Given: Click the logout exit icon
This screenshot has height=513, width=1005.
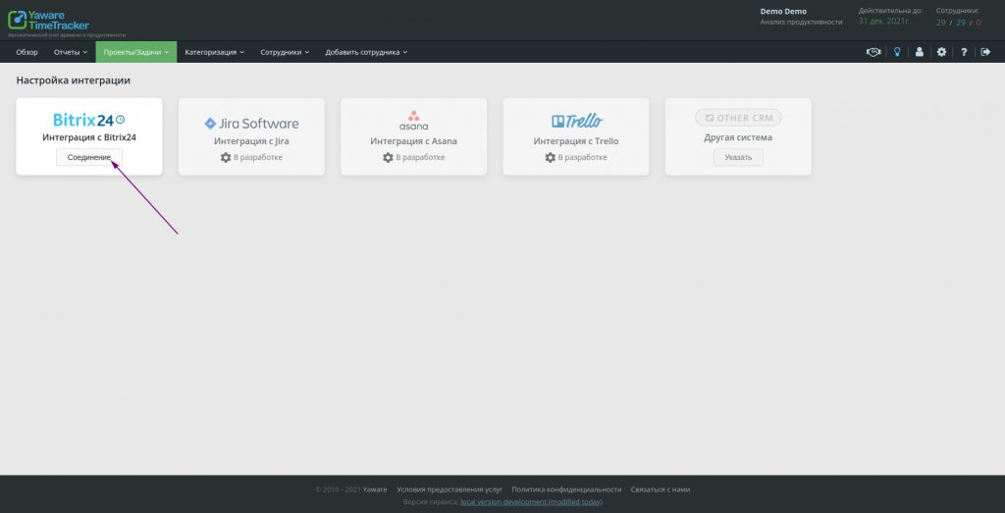Looking at the screenshot, I should click(x=985, y=52).
